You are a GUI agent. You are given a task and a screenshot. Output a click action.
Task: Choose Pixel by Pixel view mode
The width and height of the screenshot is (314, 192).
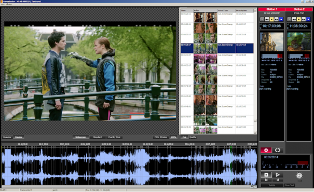114,137
